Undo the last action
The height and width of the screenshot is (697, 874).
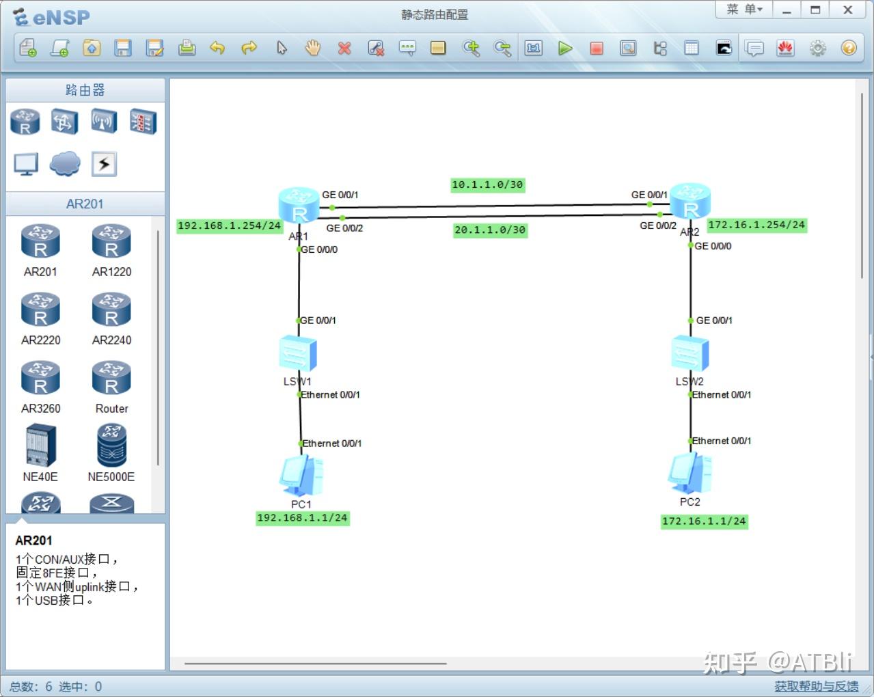217,48
